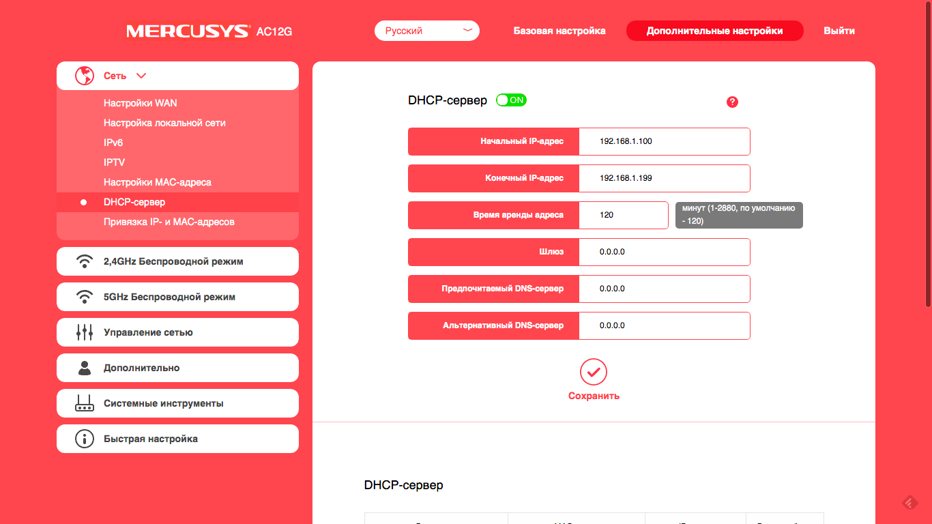Viewport: 932px width, 524px height.
Task: Click the Начальный IP-адрес input field
Action: coord(664,141)
